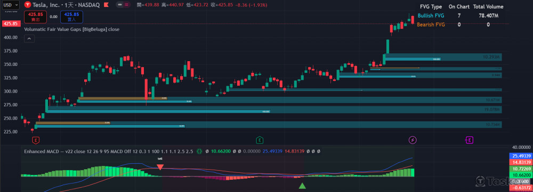This screenshot has height=192, width=533.
Task: Click the 19.078M FVG volume label
Action: pos(492,110)
